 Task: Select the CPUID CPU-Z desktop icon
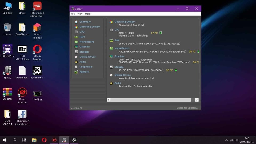(7, 51)
